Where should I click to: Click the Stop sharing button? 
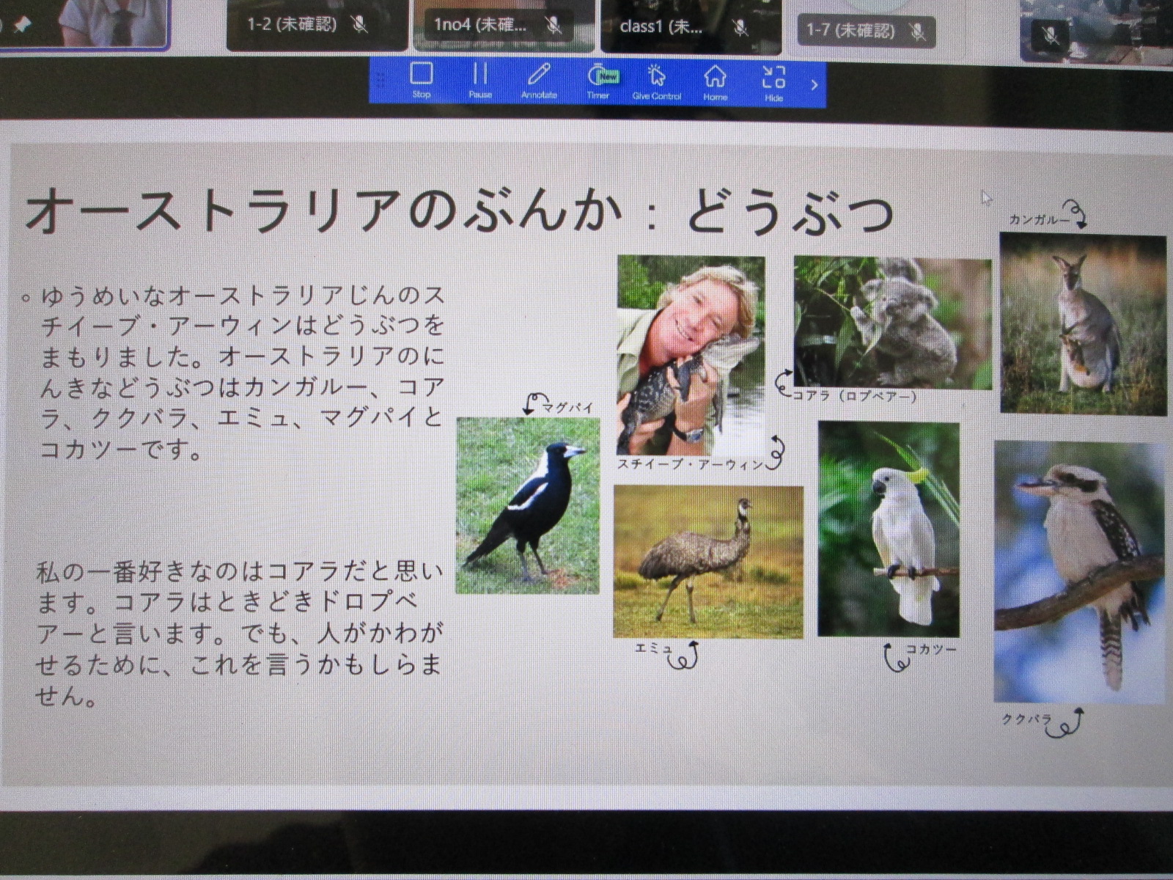click(x=422, y=80)
